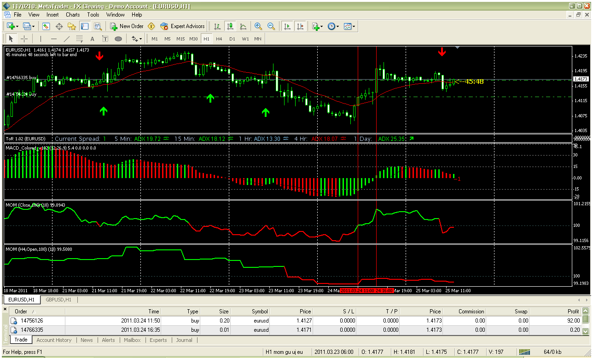The height and width of the screenshot is (358, 593).
Task: Open the MetaEditor diamond icon
Action: point(151,26)
